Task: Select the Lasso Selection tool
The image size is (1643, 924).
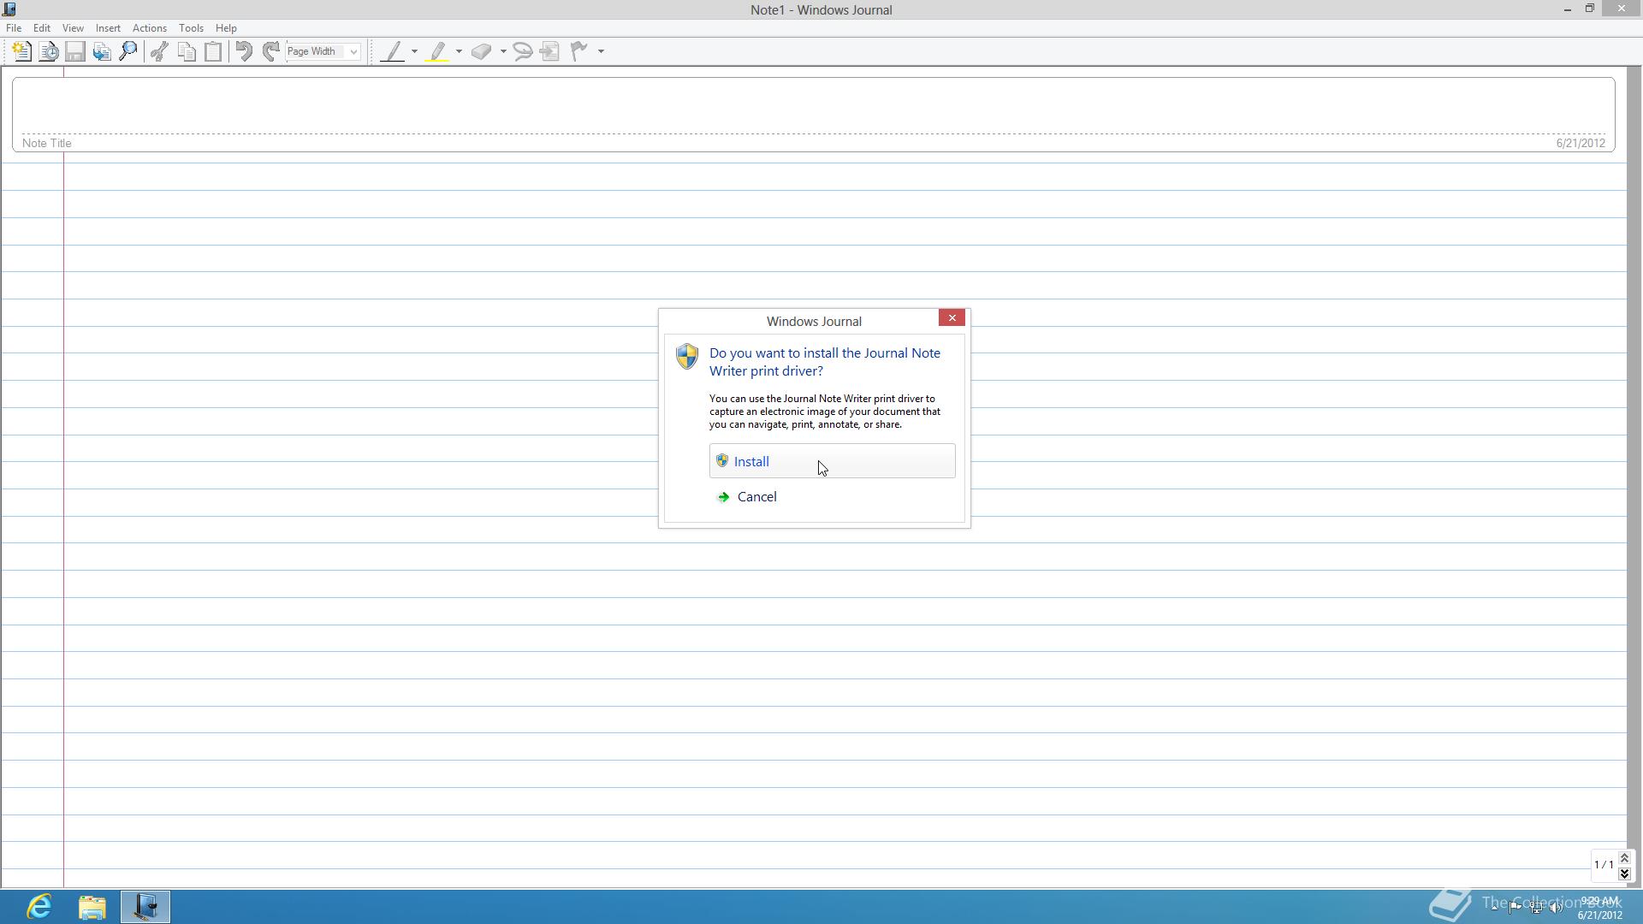Action: coord(523,51)
